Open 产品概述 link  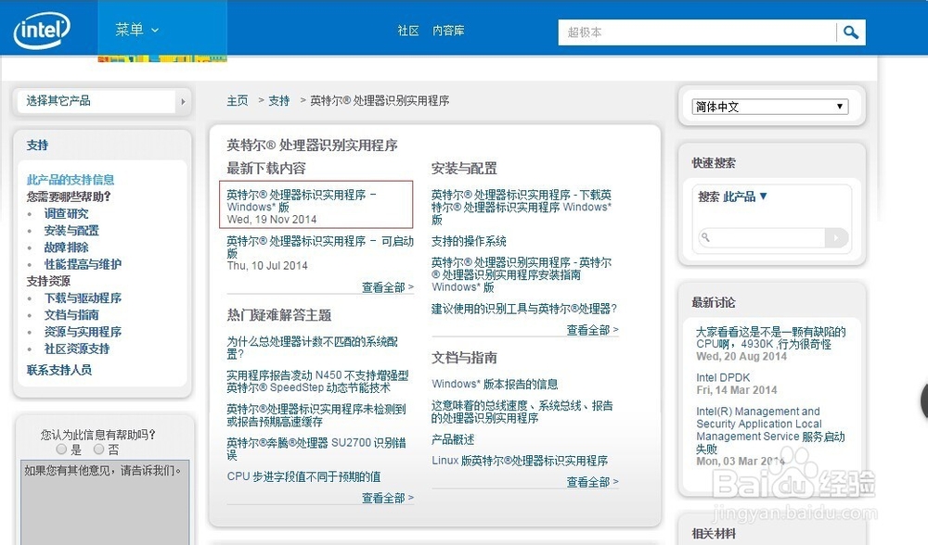tap(453, 439)
